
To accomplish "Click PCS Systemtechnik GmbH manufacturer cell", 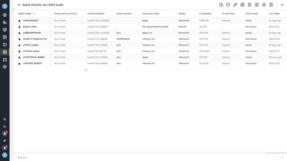I will click(155, 27).
